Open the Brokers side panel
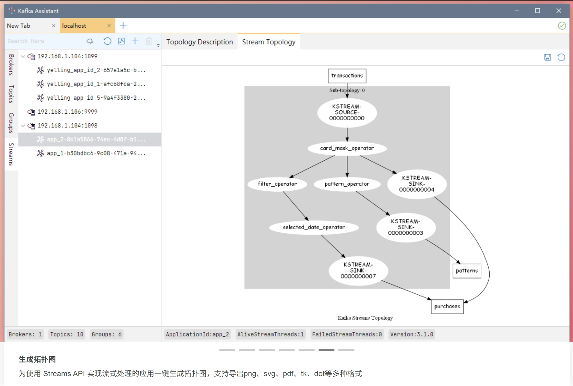Image resolution: width=573 pixels, height=386 pixels. click(11, 65)
